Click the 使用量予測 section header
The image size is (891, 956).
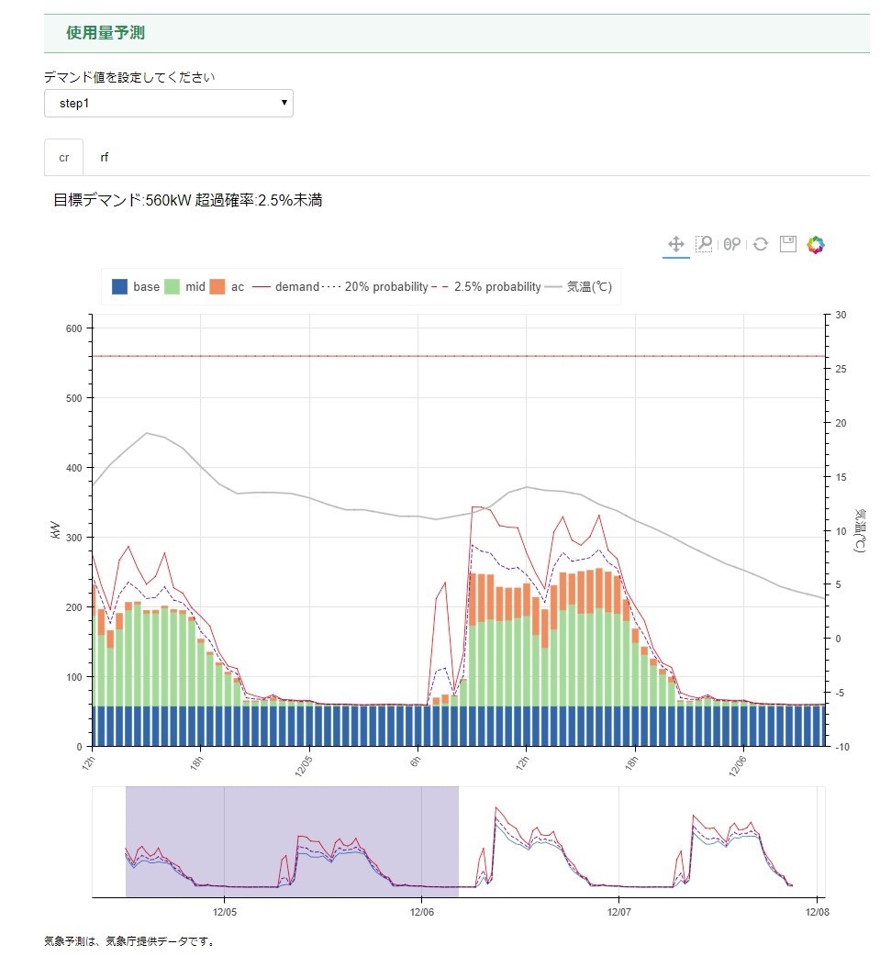point(106,33)
